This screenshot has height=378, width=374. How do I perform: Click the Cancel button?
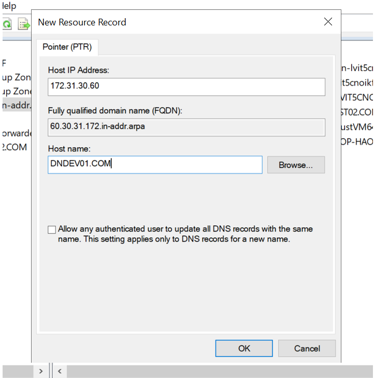coord(307,348)
